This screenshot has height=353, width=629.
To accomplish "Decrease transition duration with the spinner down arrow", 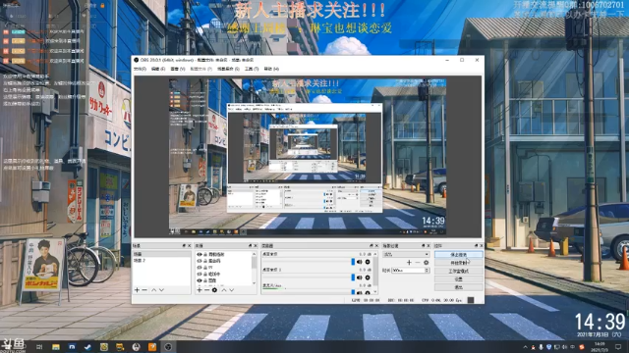I will [x=427, y=272].
